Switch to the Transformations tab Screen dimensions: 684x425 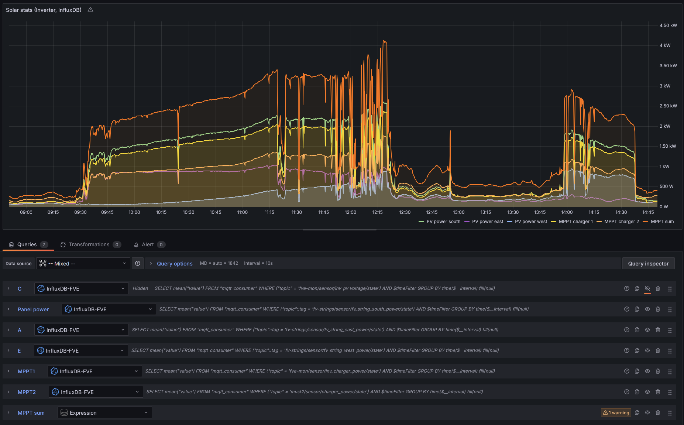[89, 244]
